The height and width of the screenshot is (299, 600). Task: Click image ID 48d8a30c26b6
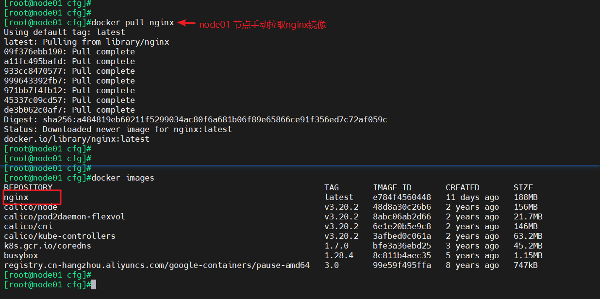[402, 207]
